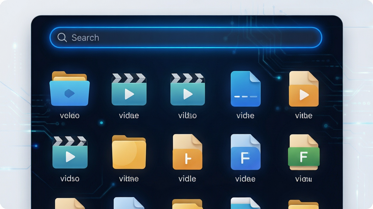Click the magnifying glass search icon
This screenshot has width=373, height=209.
62,37
